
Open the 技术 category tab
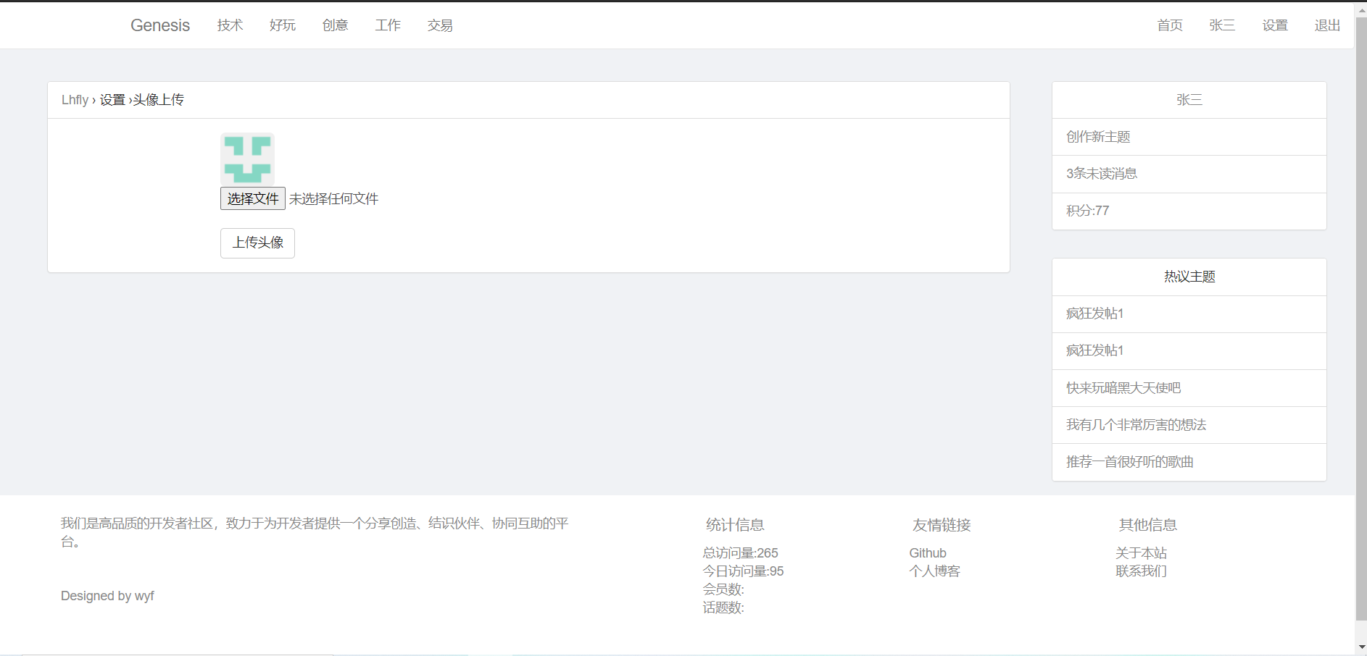click(229, 25)
